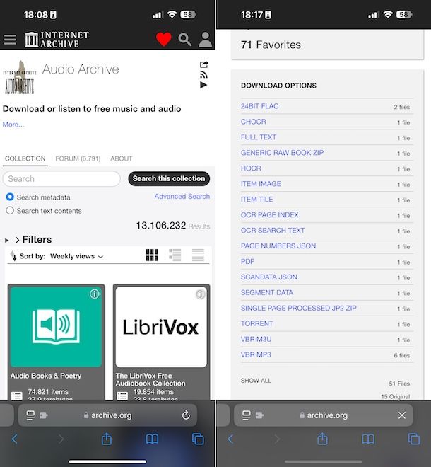Open the user account icon
431x467 pixels.
coord(205,40)
